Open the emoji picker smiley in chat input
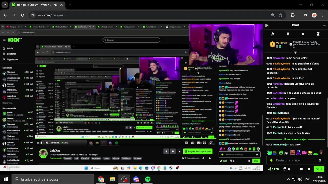The height and width of the screenshot is (184, 328). click(320, 160)
